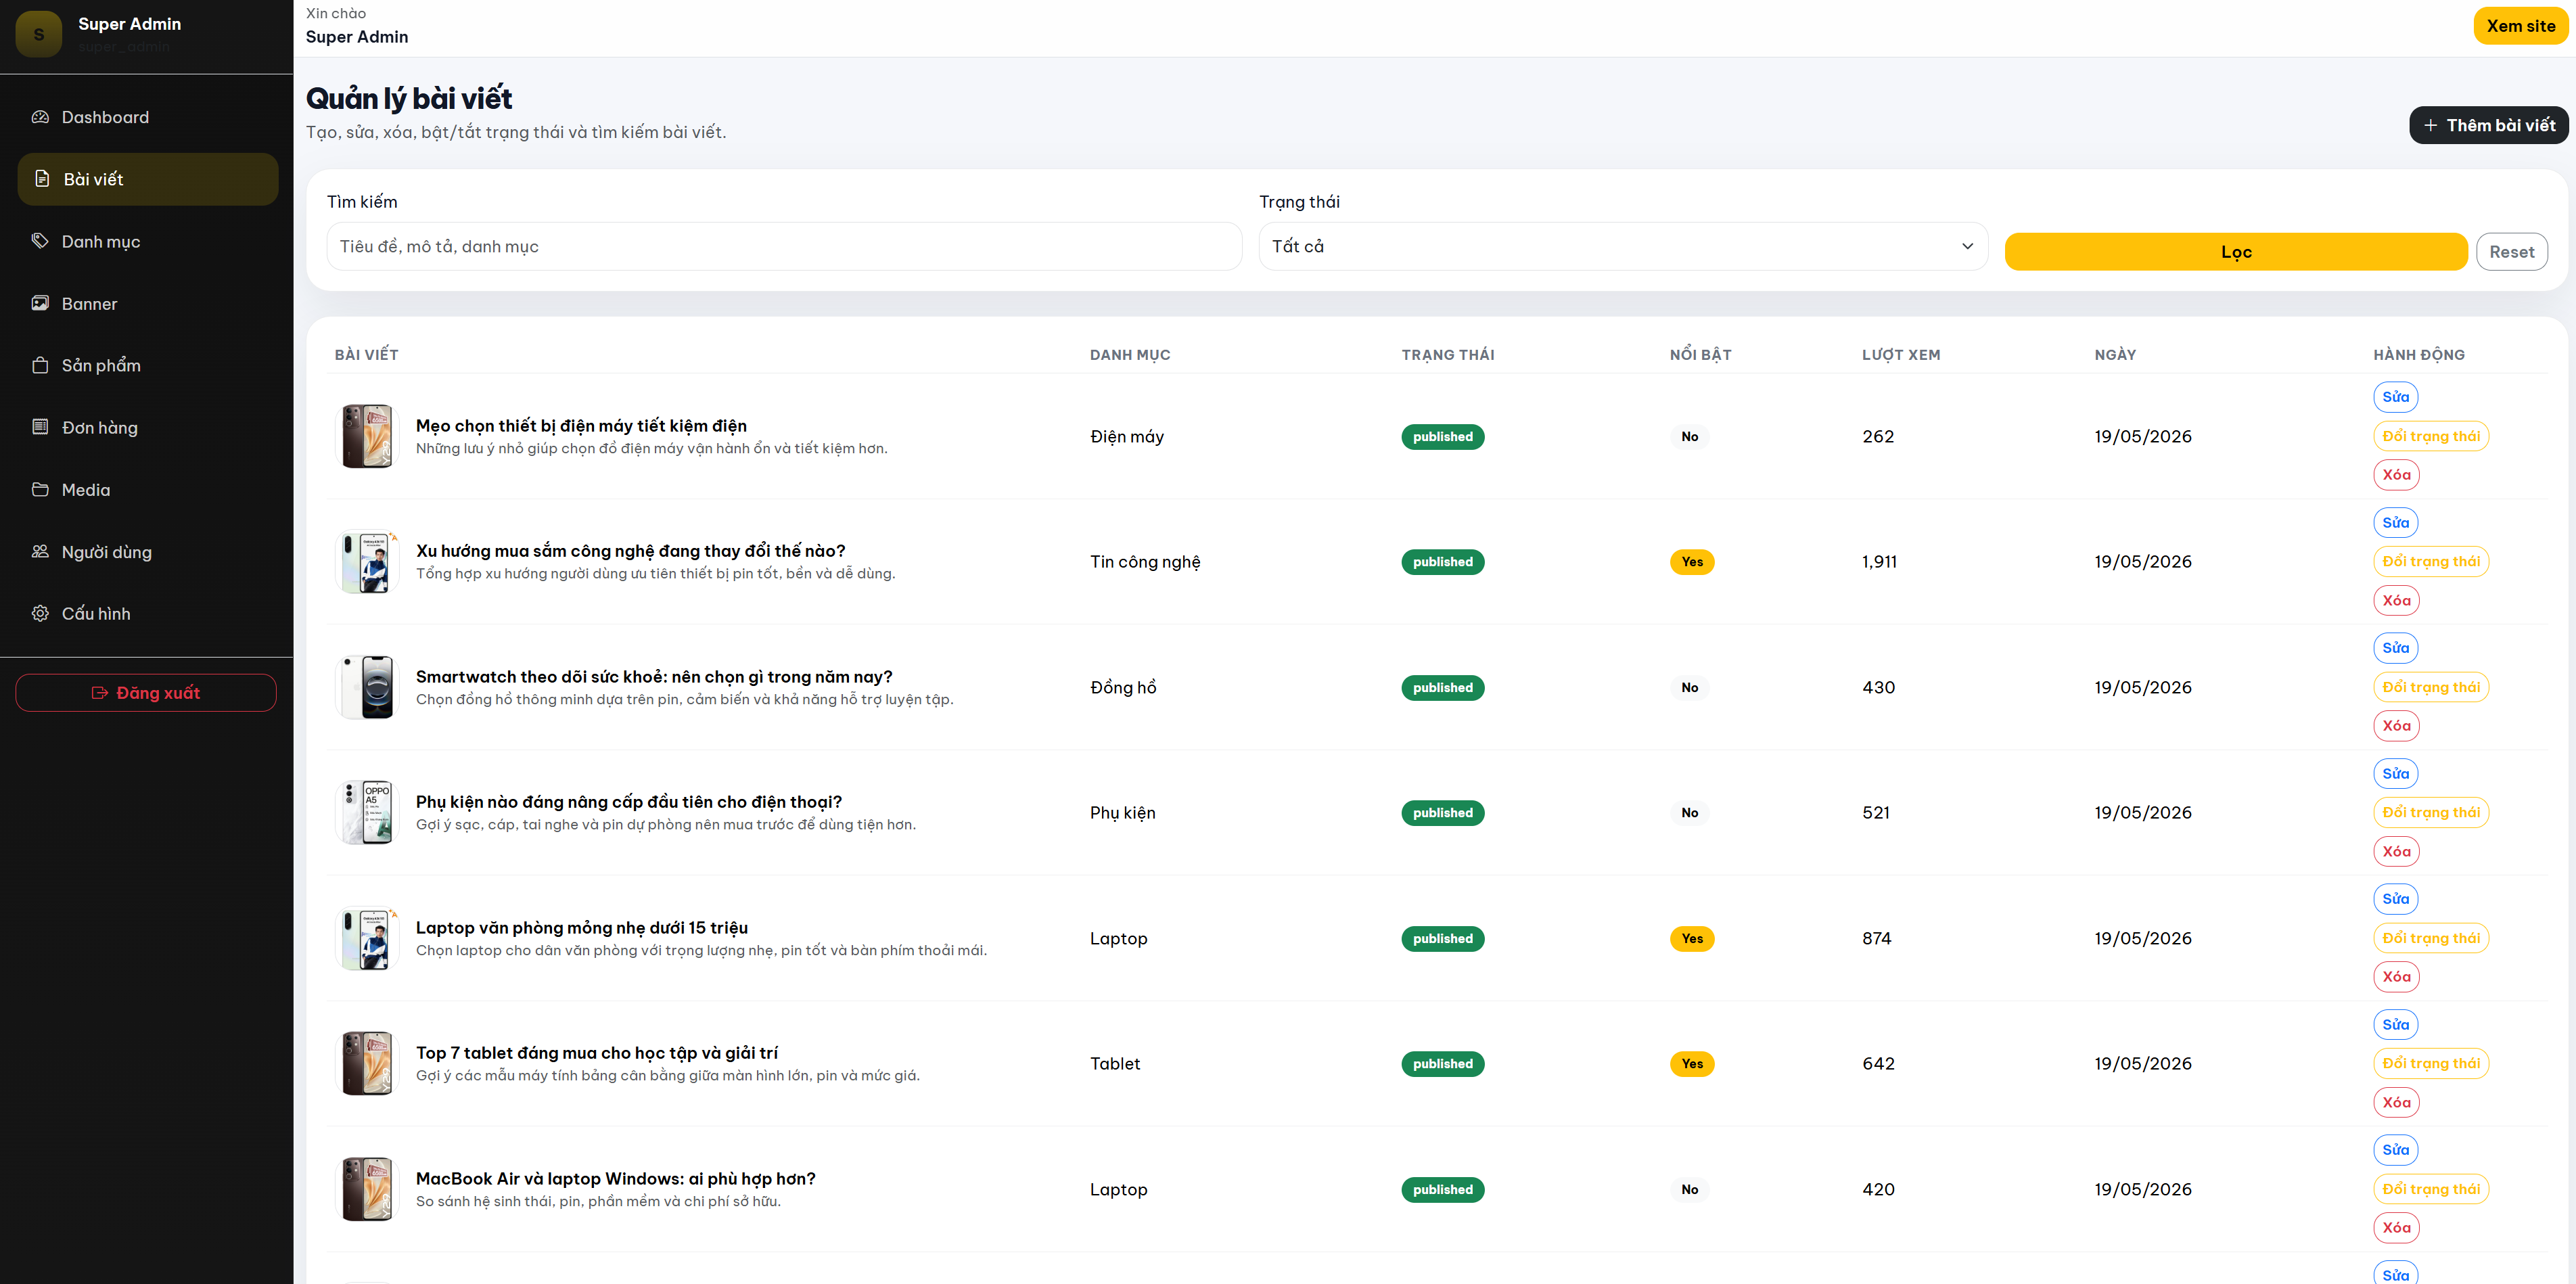Screen dimensions: 2576x1284
Task: Click the Media folder icon
Action: (40, 489)
